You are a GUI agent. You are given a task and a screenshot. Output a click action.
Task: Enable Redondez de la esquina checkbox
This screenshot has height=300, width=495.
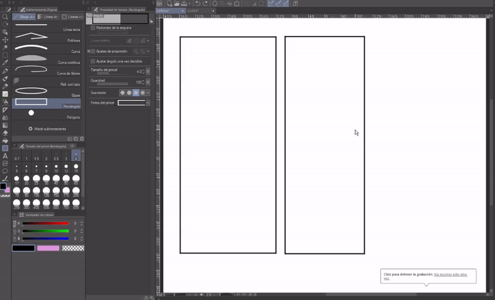pyautogui.click(x=93, y=28)
